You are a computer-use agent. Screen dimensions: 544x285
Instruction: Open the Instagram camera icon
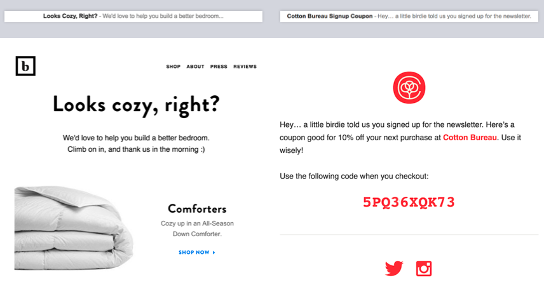[x=424, y=268]
